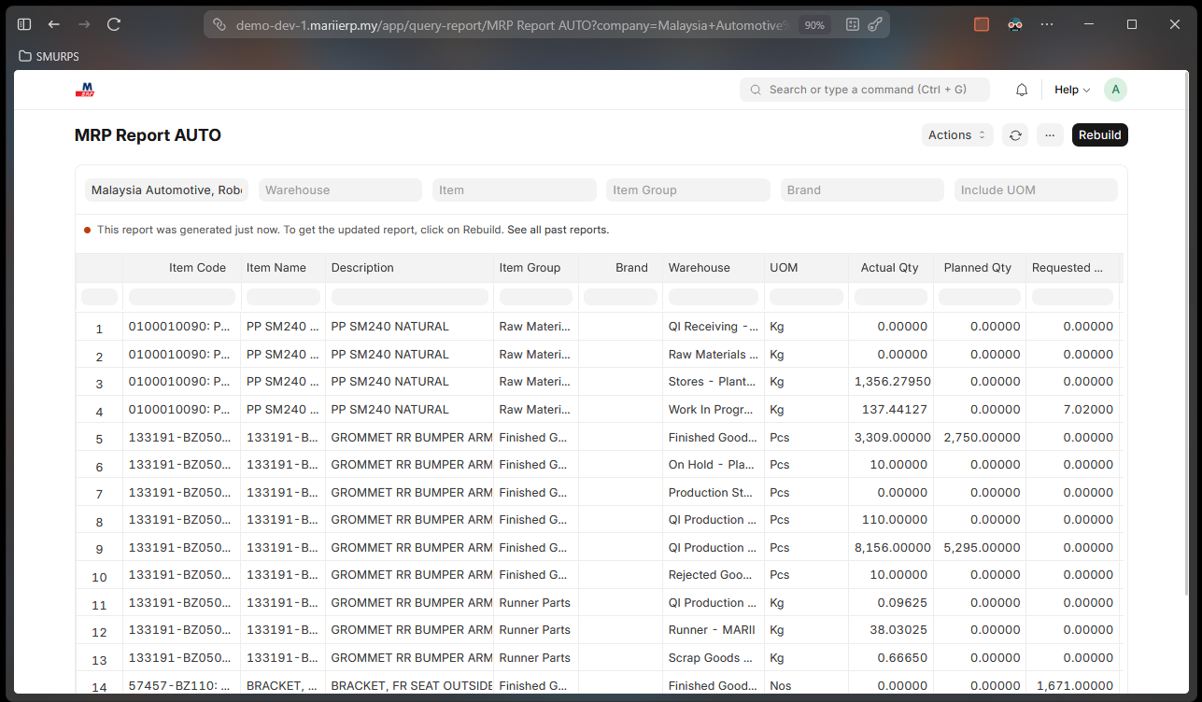
Task: Open the Warehouse filter field
Action: pyautogui.click(x=340, y=190)
